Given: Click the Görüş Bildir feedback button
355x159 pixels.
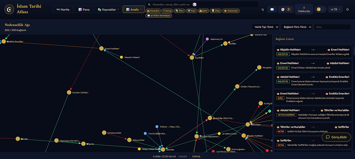Looking at the screenshot, I should coord(336,137).
